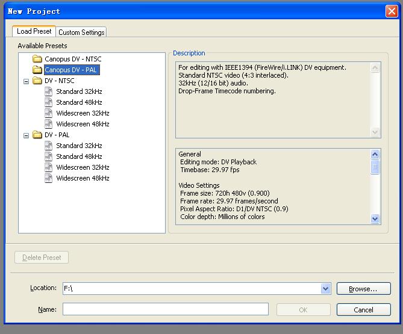
Task: Switch to the Custom Settings tab
Action: point(81,32)
